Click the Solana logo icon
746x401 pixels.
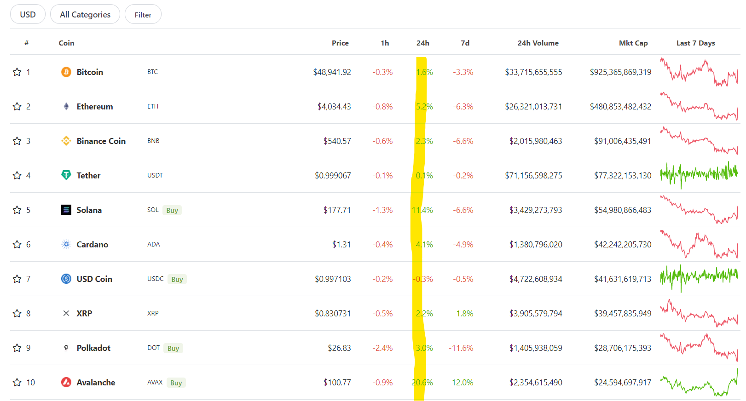[x=66, y=210]
